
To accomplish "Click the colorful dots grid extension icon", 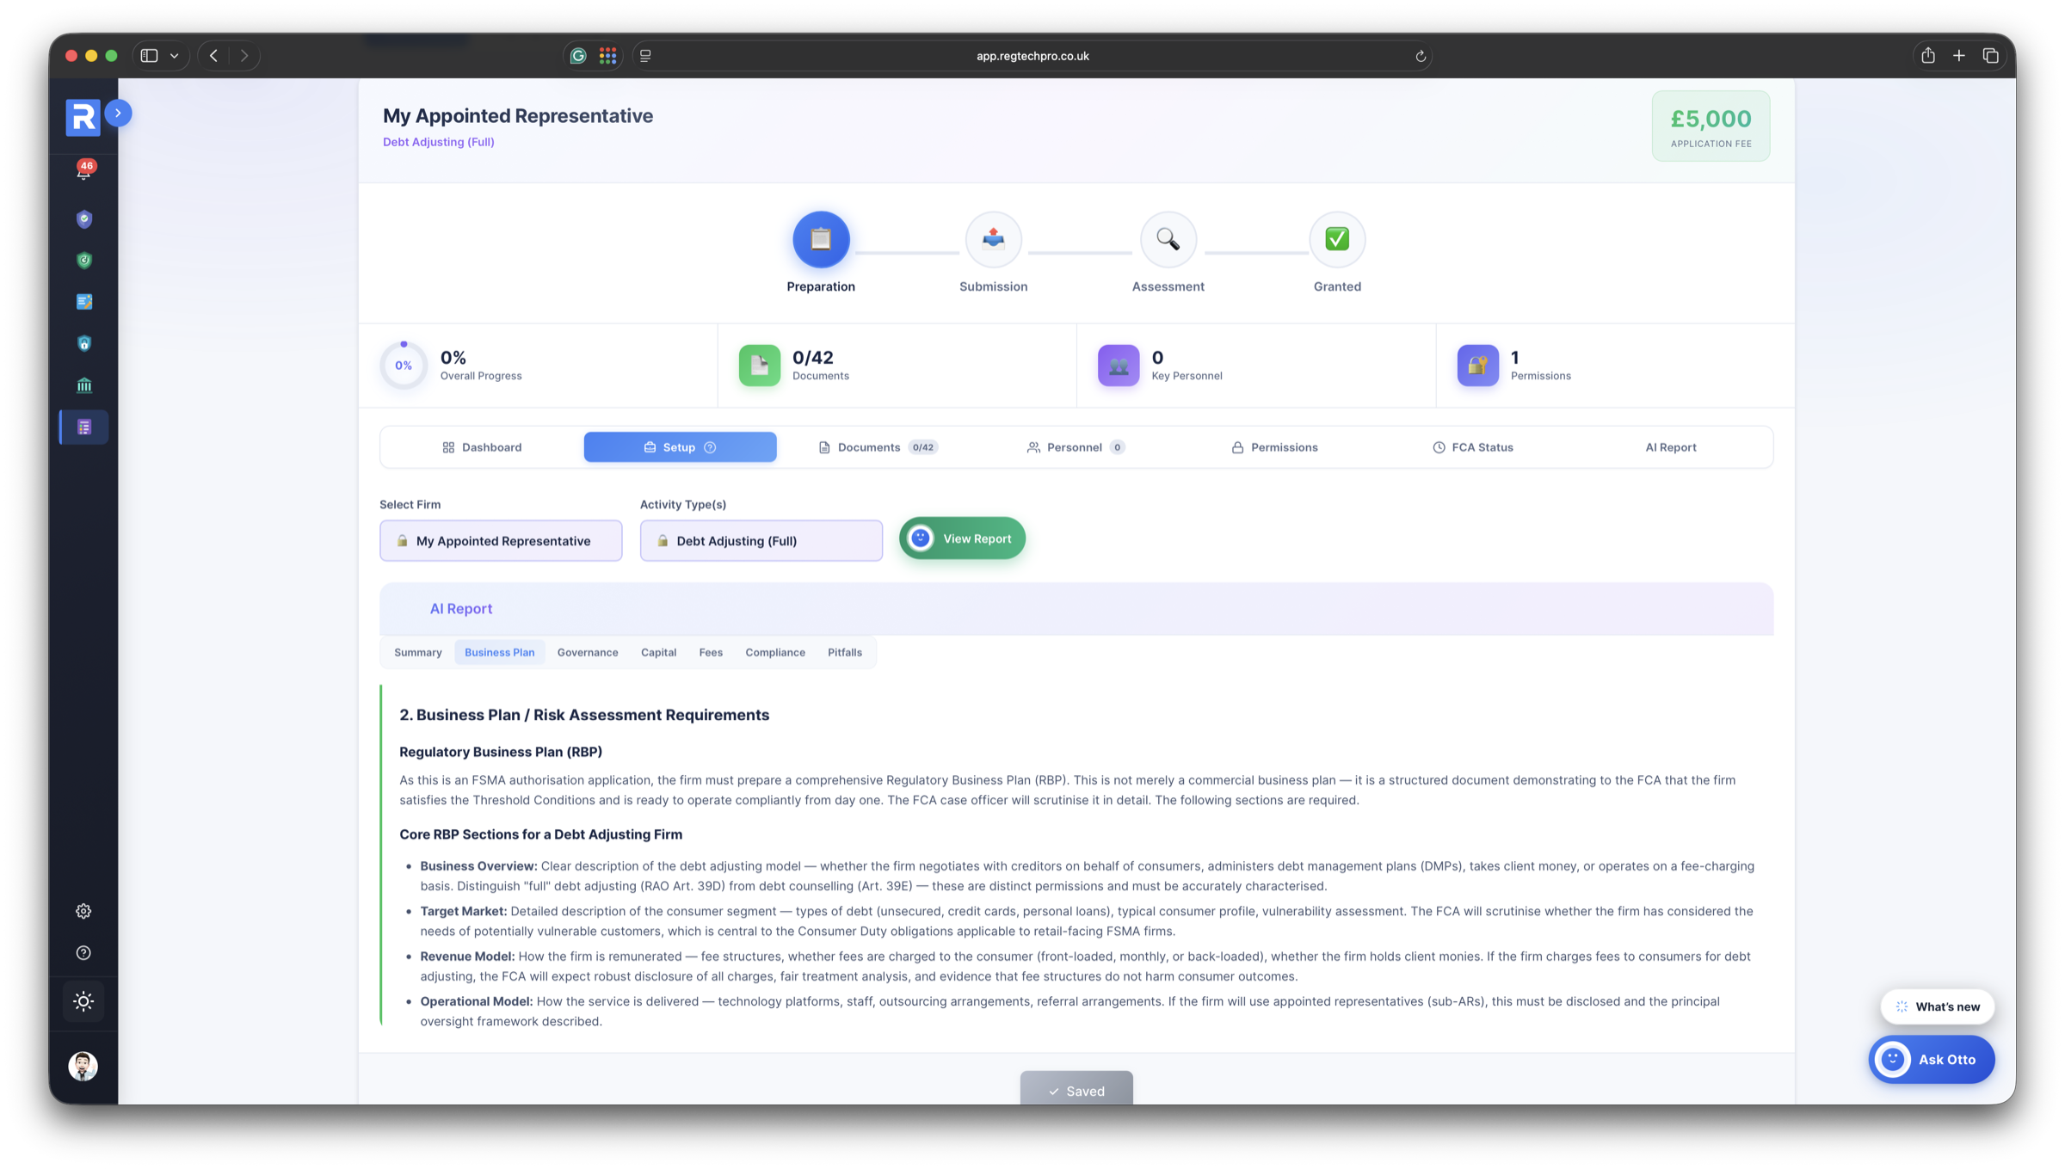I will tap(607, 56).
